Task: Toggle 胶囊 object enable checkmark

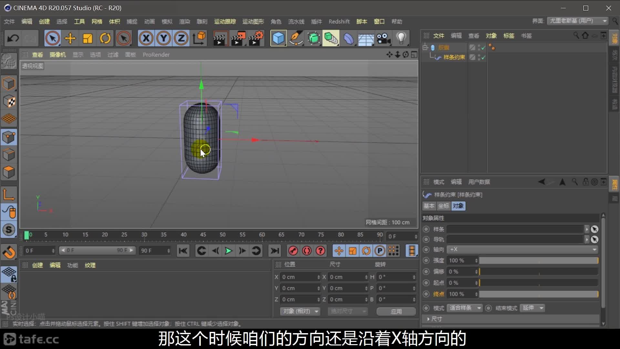Action: (483, 48)
